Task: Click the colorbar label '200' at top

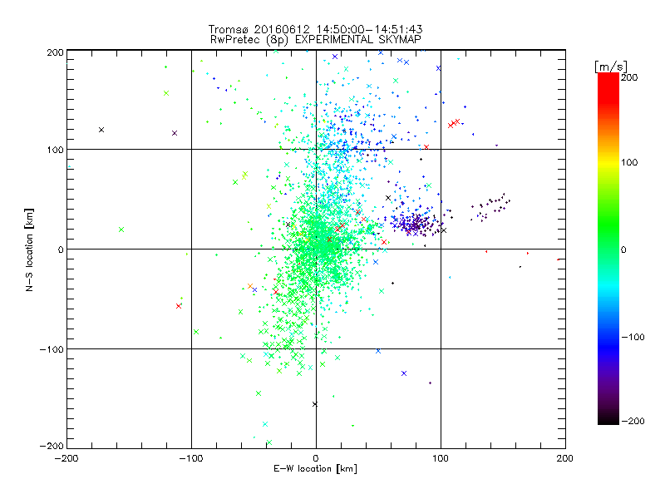Action: [x=629, y=77]
